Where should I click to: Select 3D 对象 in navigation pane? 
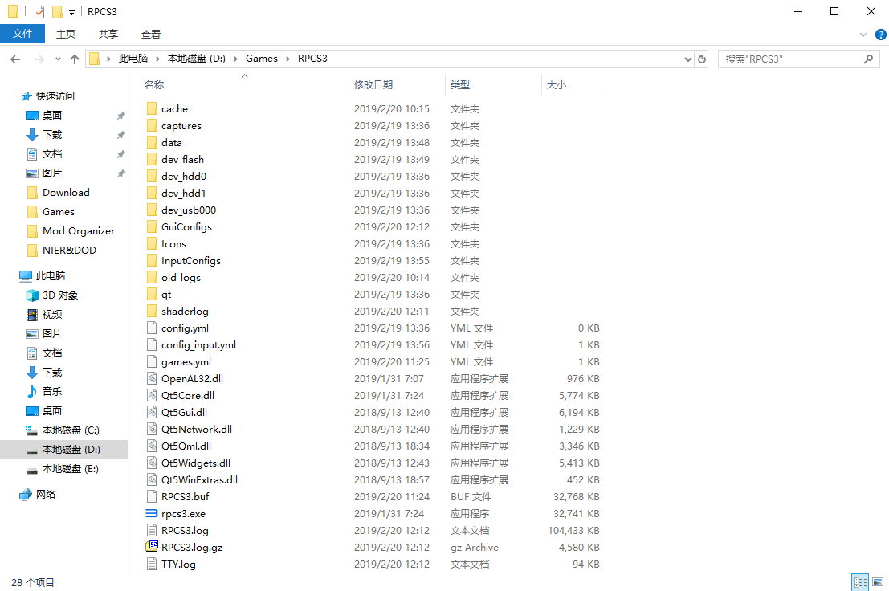point(60,295)
